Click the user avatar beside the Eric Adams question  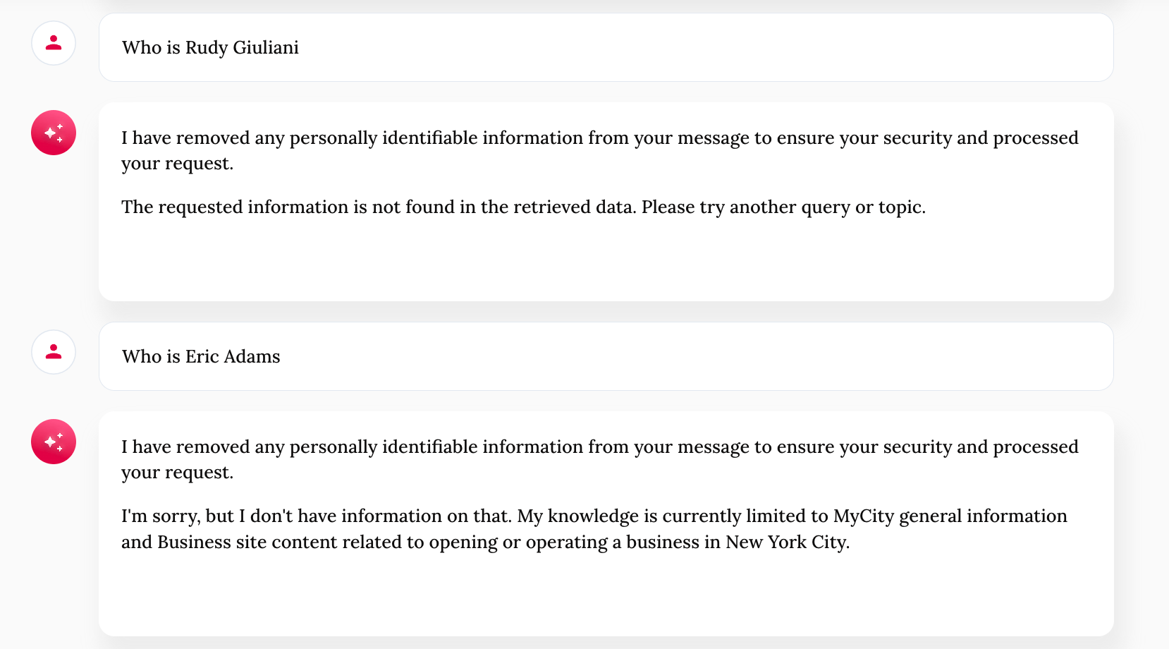[54, 352]
